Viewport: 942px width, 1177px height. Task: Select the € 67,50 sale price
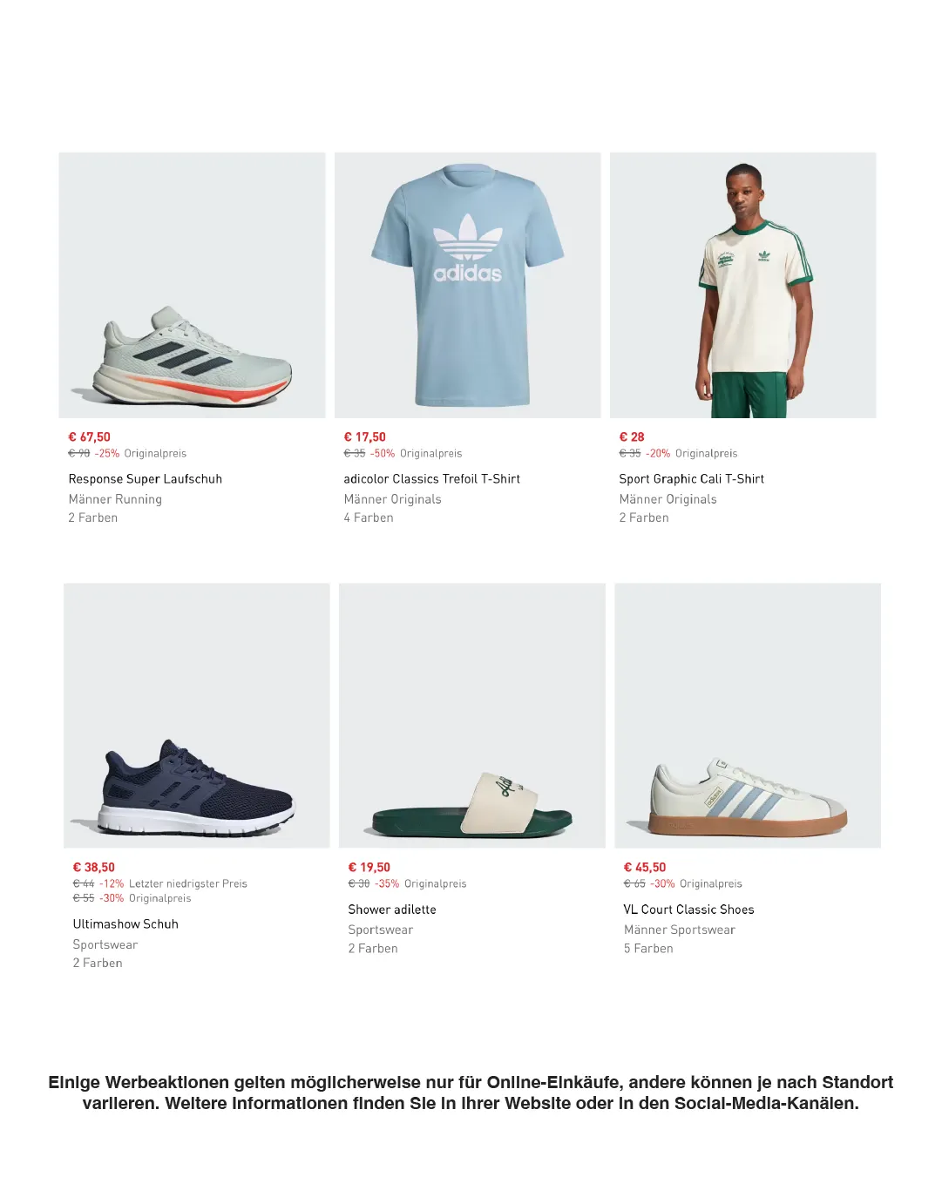(90, 437)
